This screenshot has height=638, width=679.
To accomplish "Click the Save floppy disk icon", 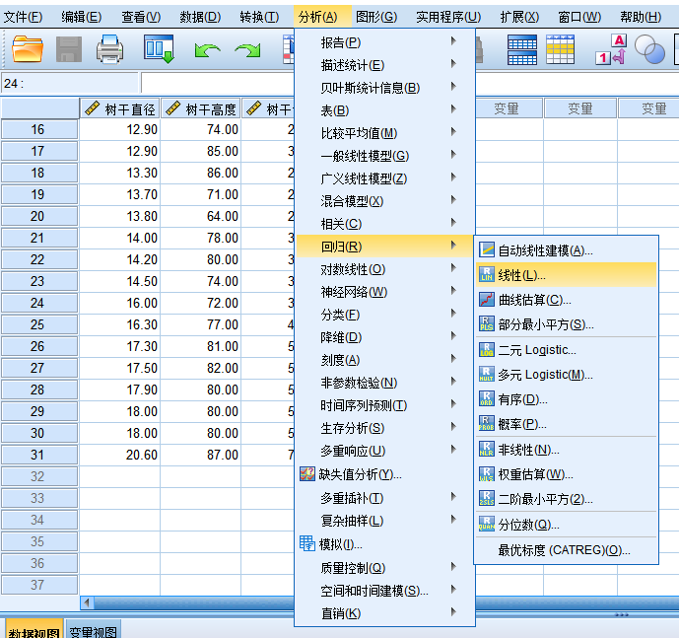I will [69, 49].
